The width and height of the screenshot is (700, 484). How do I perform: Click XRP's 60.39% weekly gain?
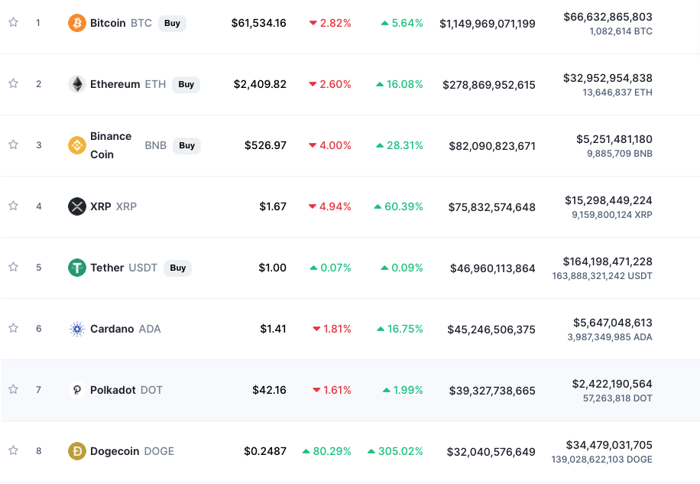pyautogui.click(x=398, y=206)
